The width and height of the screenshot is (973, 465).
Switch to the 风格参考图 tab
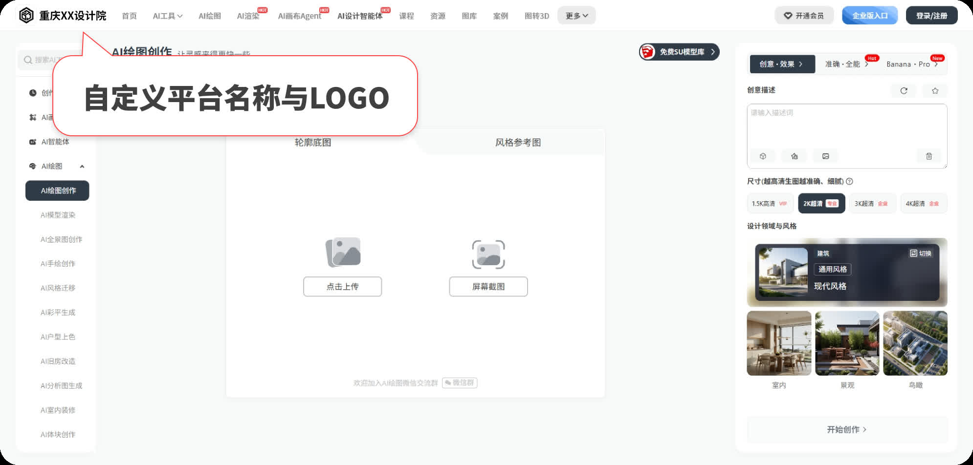(x=518, y=143)
